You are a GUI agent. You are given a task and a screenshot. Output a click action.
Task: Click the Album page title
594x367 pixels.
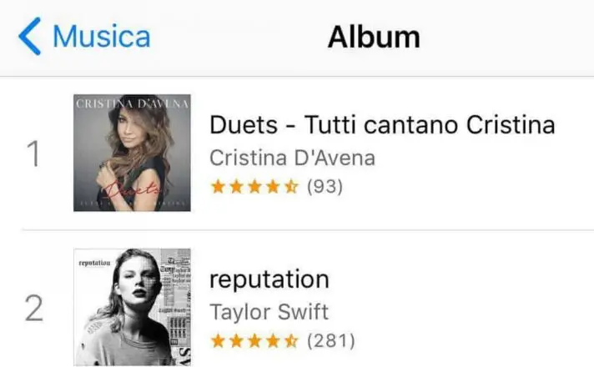(373, 38)
